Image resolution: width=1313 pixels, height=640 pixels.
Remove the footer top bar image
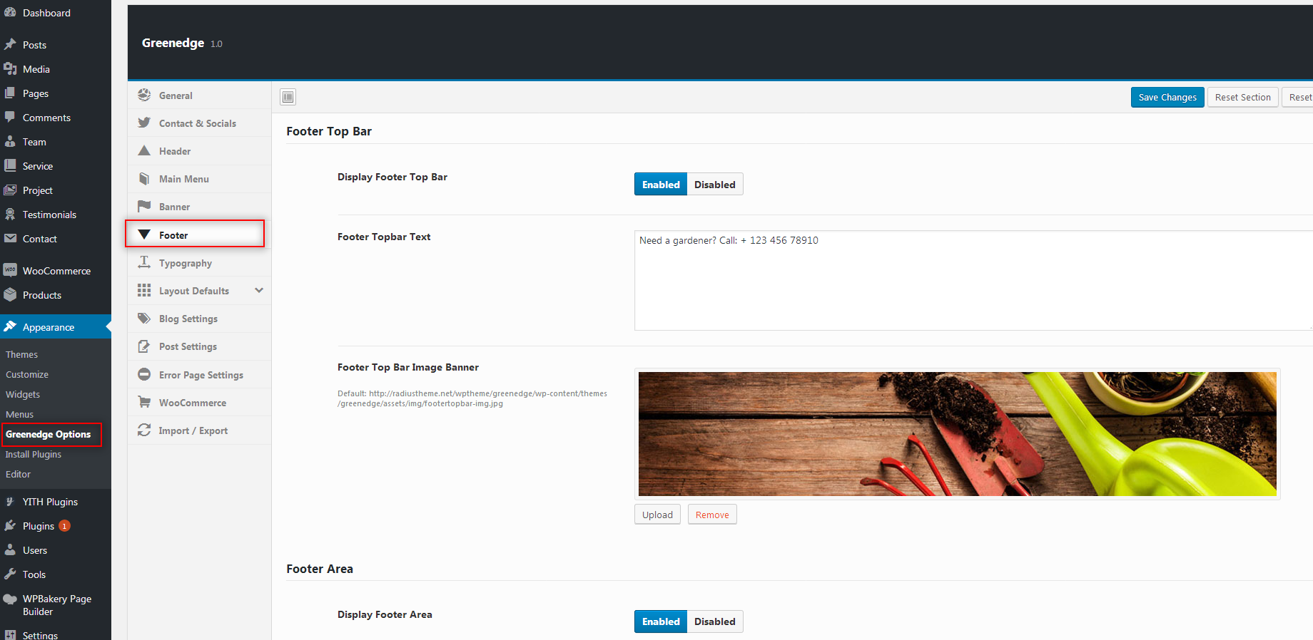click(x=712, y=515)
